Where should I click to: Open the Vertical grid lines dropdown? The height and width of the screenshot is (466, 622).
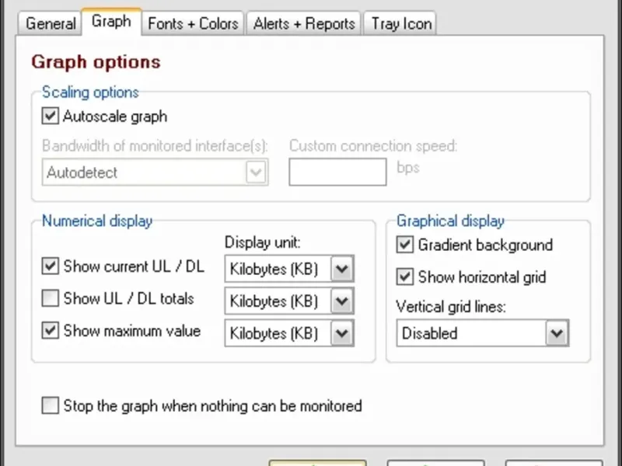point(556,333)
